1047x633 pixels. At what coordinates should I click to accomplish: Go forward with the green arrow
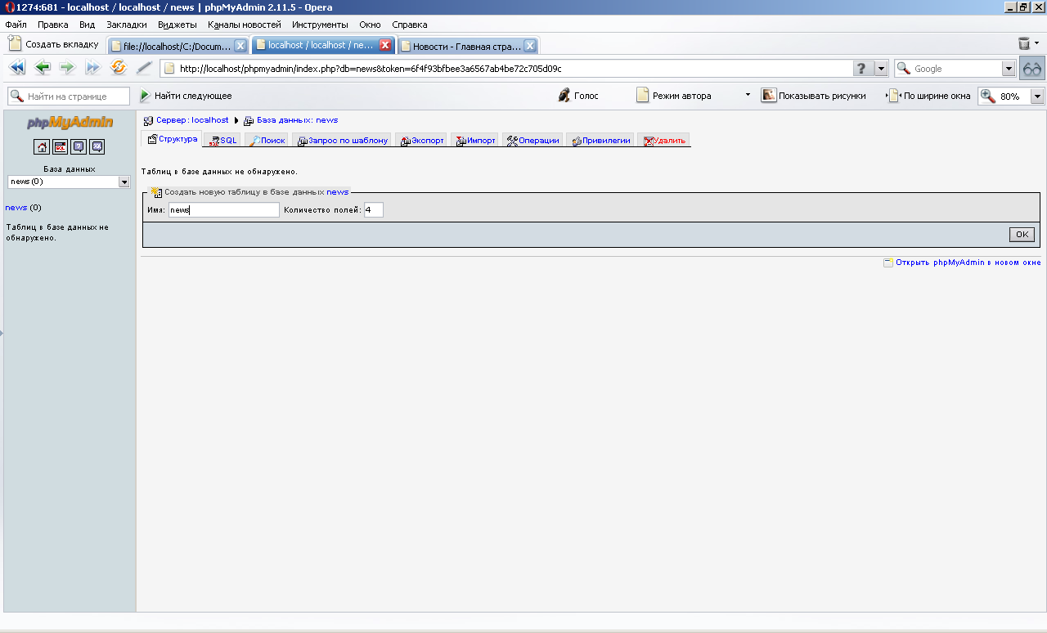pyautogui.click(x=67, y=68)
